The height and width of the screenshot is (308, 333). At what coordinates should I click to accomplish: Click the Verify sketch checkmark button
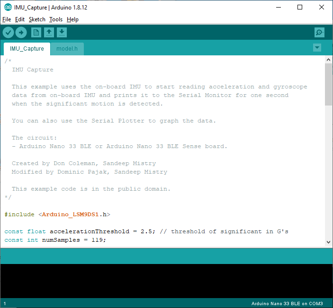tap(8, 33)
